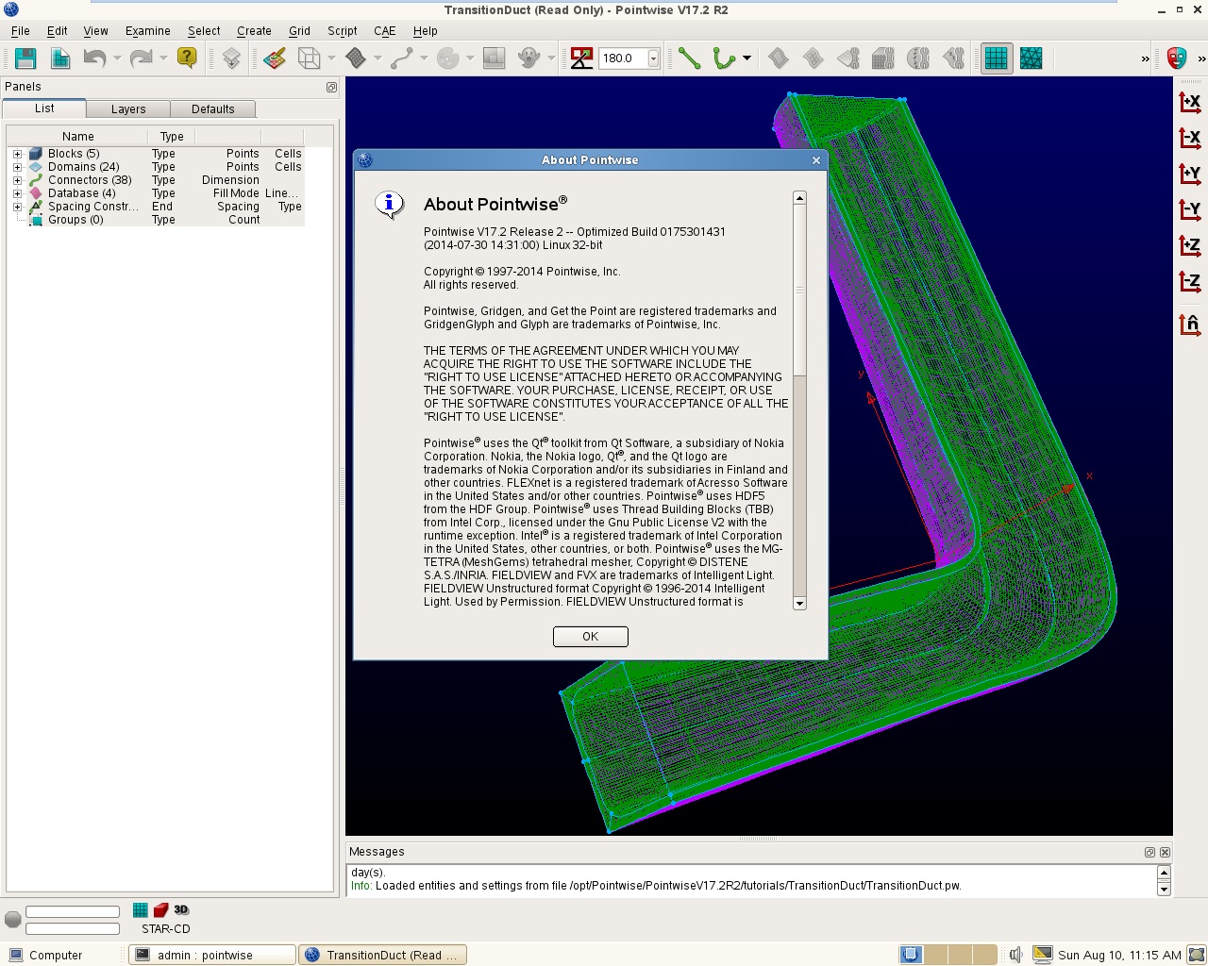Open the paintbrush attributes icon
The height and width of the screenshot is (966, 1208).
[x=275, y=58]
